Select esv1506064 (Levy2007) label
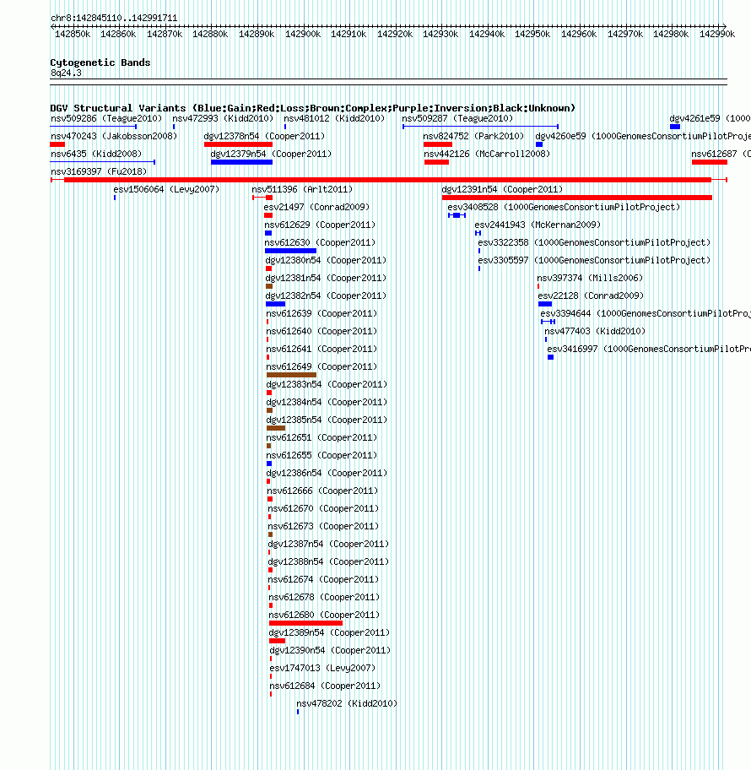 (166, 189)
